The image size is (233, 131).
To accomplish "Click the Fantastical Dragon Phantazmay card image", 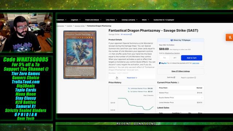I will tap(80, 55).
